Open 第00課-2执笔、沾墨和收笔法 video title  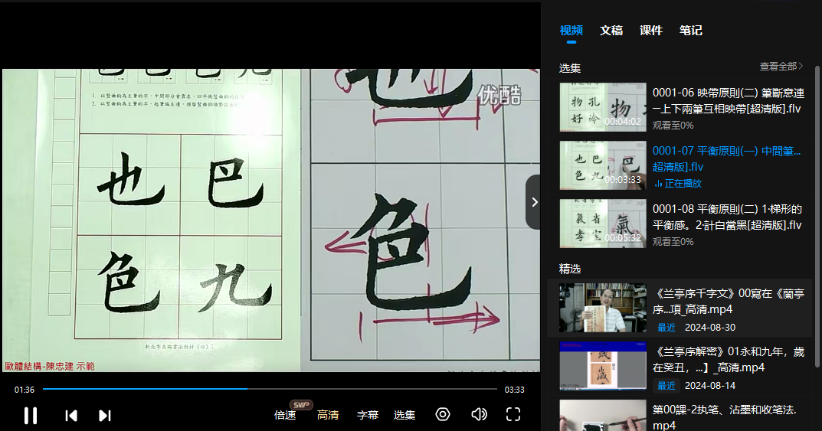point(725,417)
